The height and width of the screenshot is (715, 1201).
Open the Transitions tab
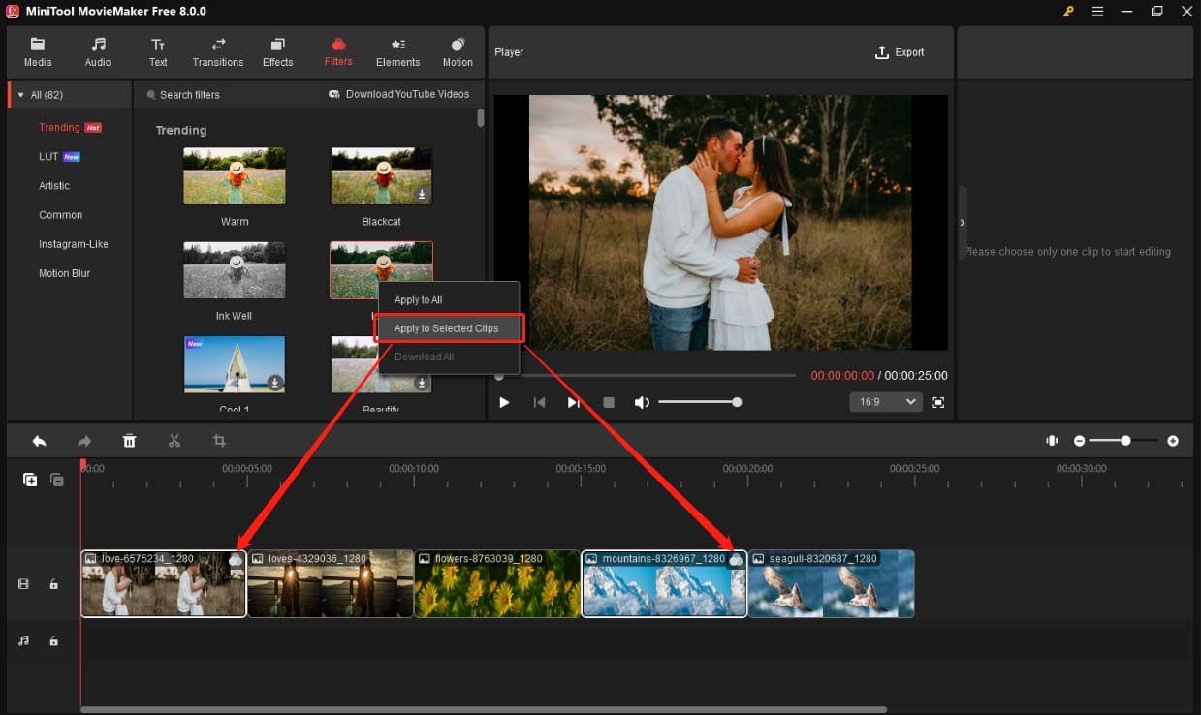click(218, 52)
